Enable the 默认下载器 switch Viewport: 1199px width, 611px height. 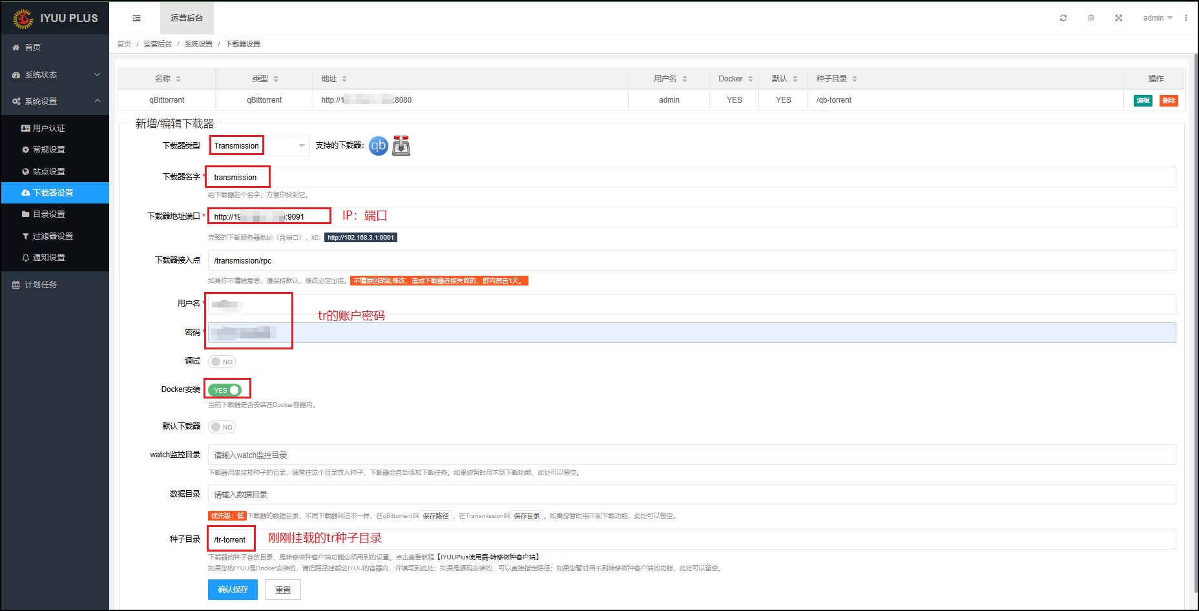(222, 427)
